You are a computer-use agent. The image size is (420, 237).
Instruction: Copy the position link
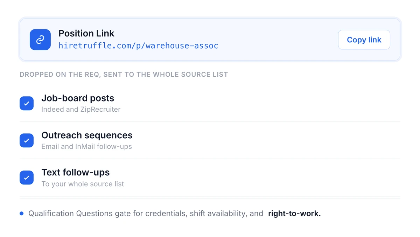pos(364,40)
